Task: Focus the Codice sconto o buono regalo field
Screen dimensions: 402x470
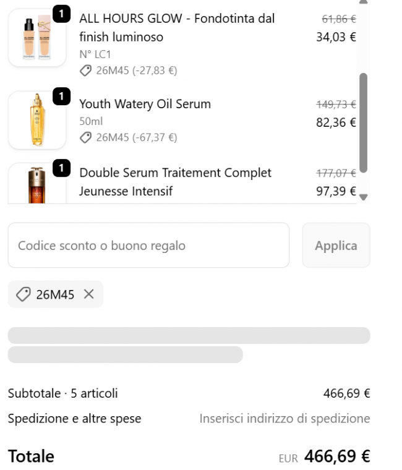Action: (x=148, y=246)
